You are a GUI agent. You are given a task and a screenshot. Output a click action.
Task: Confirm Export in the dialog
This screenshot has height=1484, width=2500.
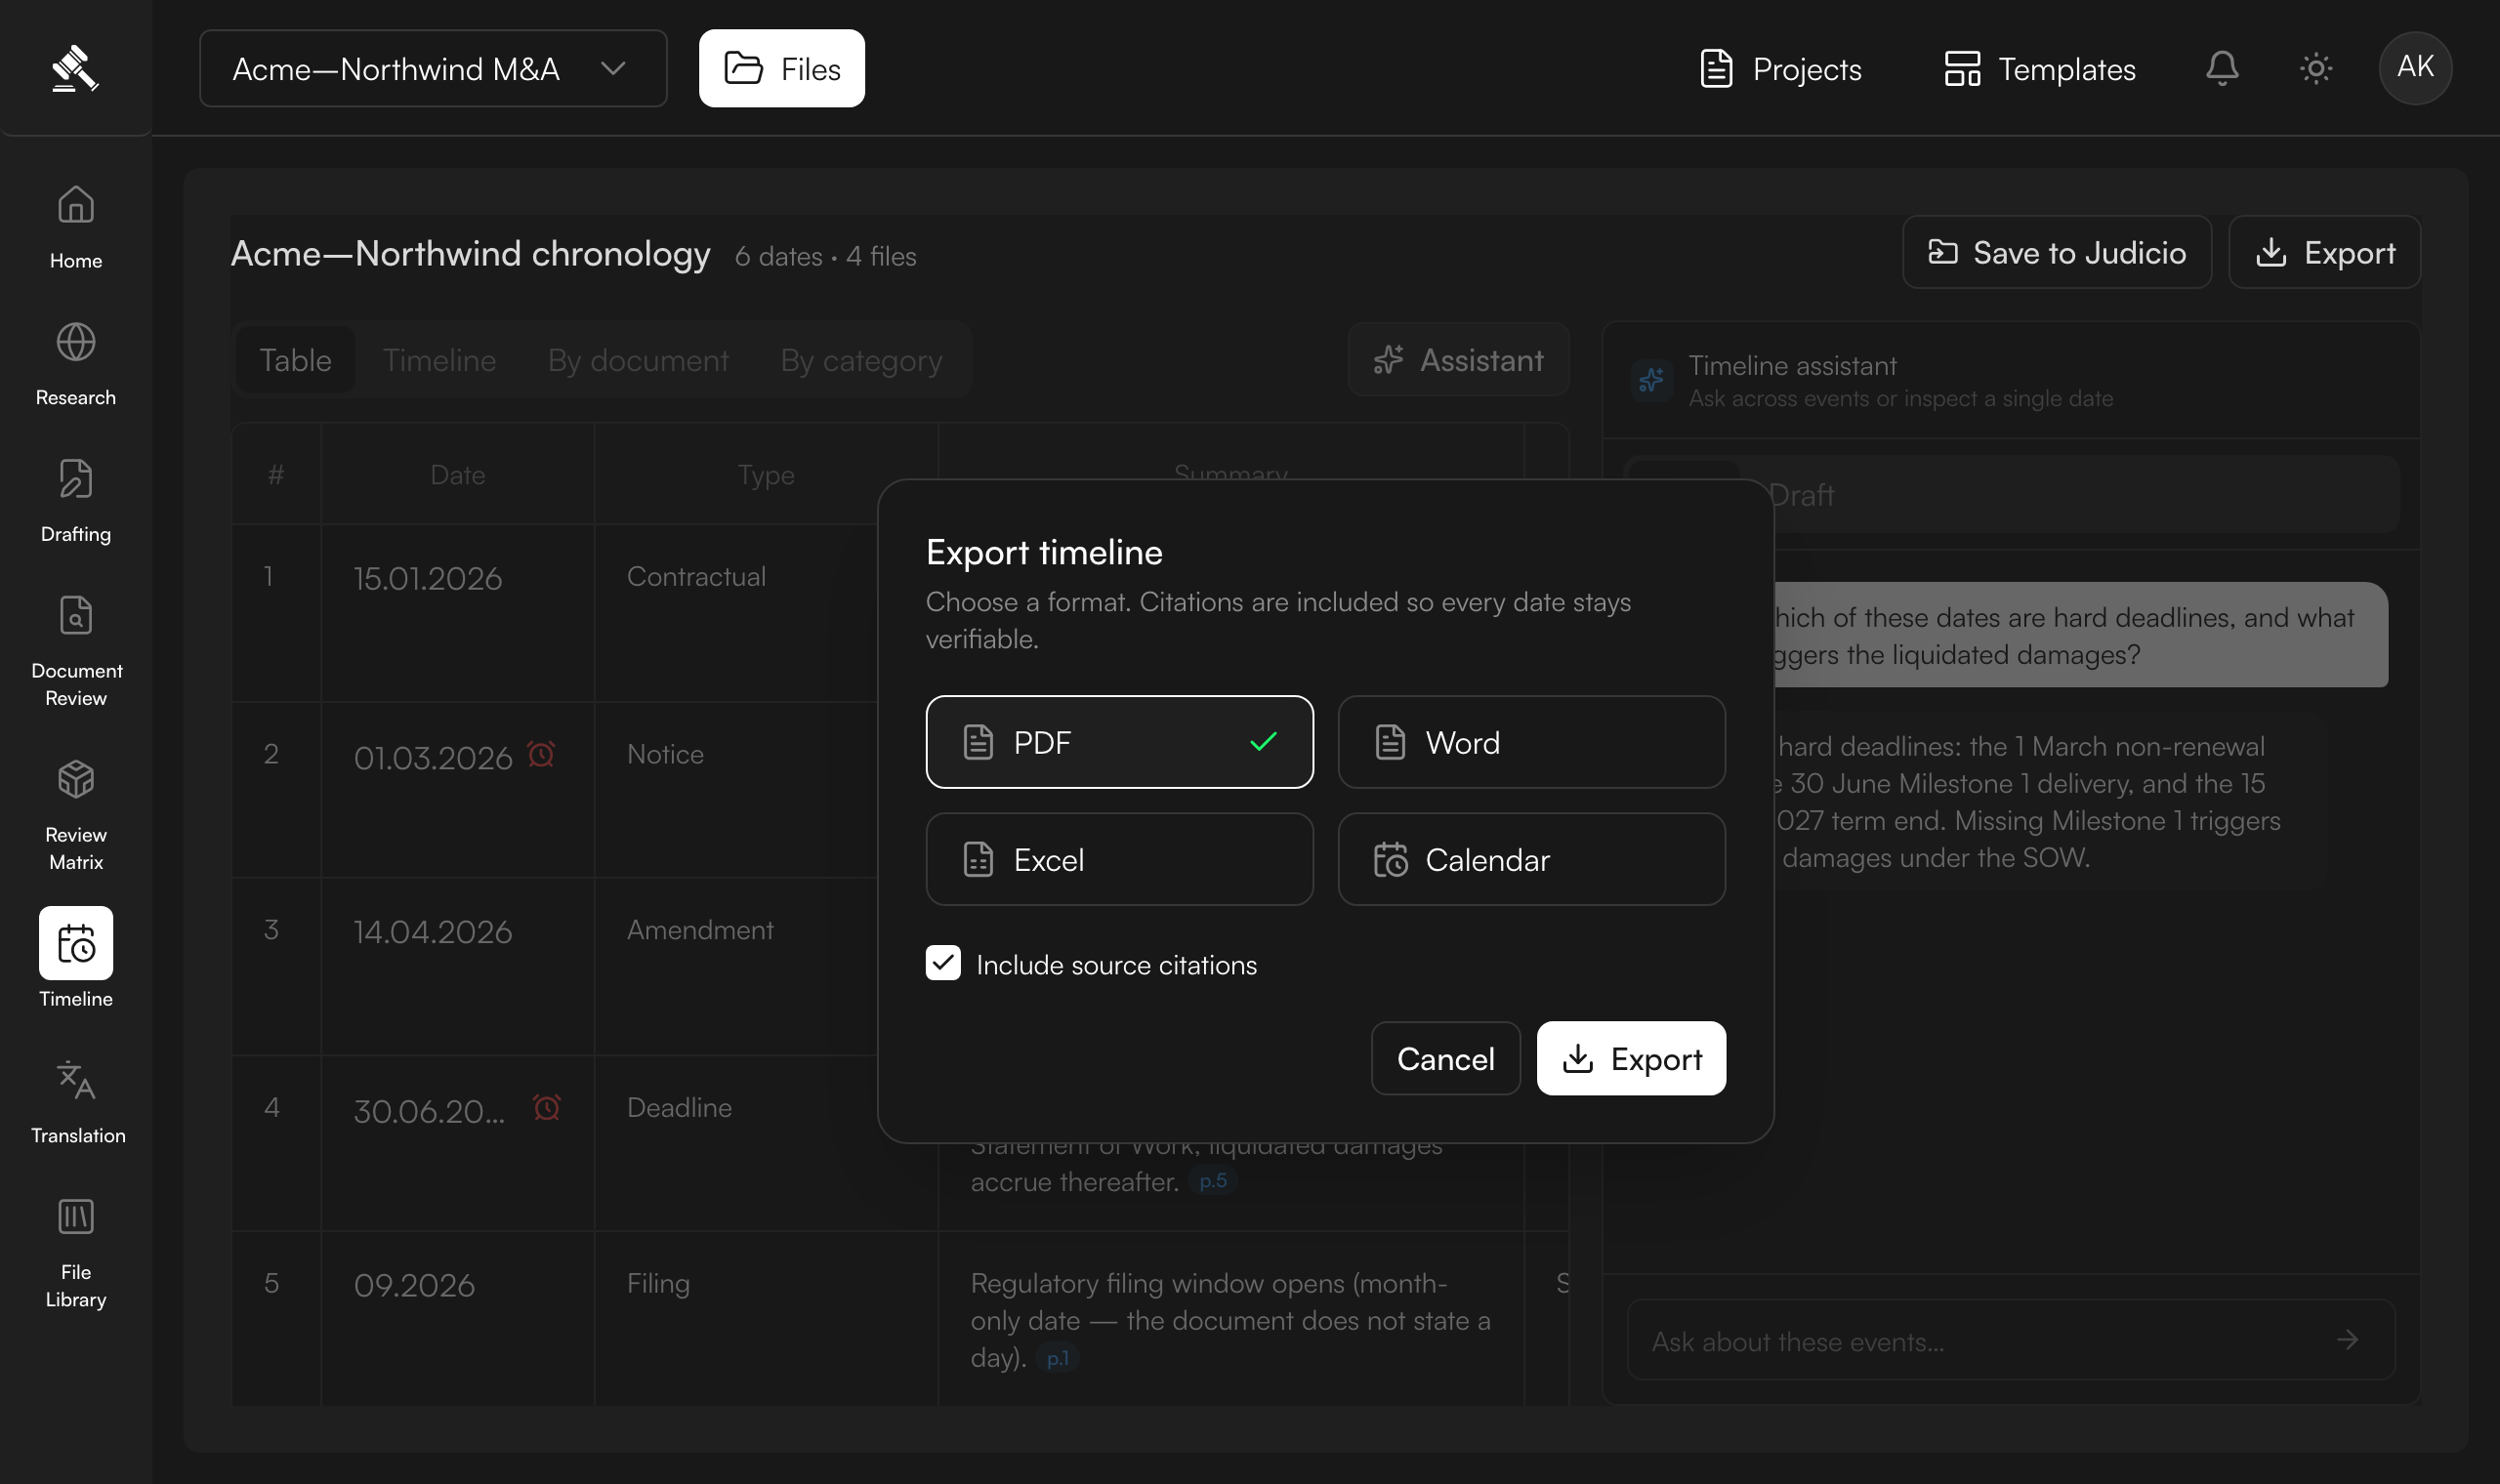click(x=1631, y=1058)
